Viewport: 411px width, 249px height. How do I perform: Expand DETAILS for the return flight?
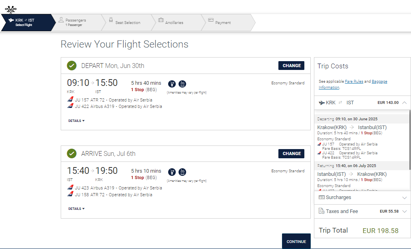coord(77,209)
